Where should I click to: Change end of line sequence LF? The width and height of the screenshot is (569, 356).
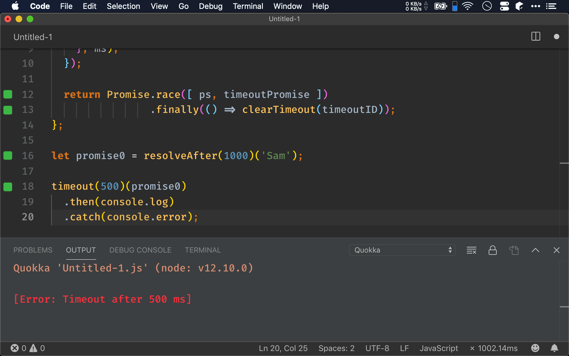pyautogui.click(x=404, y=348)
